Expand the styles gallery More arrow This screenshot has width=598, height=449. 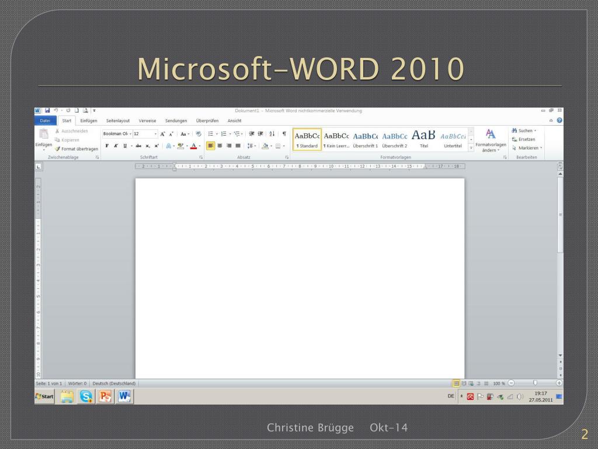(x=471, y=147)
